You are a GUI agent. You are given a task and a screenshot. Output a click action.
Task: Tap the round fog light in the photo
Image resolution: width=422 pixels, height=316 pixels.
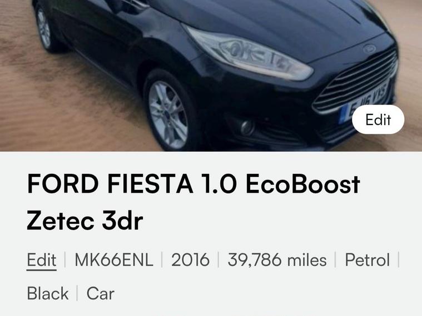click(247, 127)
